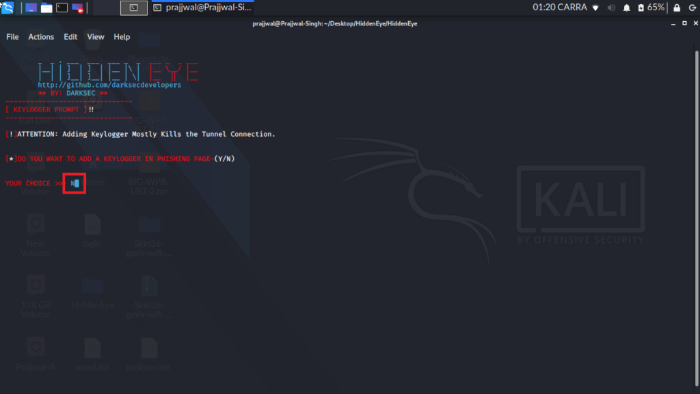Open the View menu

click(96, 37)
